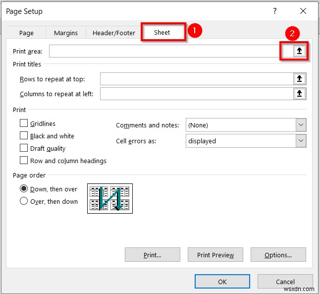Toggle the Black and white checkbox
This screenshot has height=294, width=320.
[24, 135]
